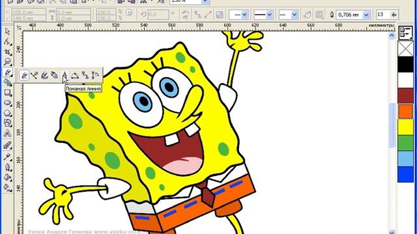Choose Polyline tool in curve flyout
The image size is (417, 234).
pos(65,75)
